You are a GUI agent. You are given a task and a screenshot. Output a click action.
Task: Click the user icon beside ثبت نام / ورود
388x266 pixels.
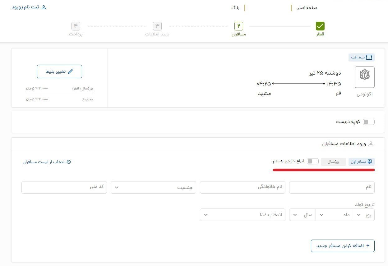tap(44, 7)
